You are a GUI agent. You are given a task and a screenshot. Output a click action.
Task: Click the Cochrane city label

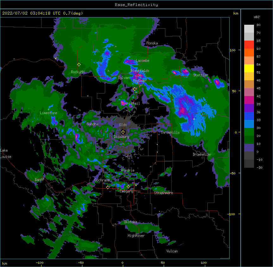point(102,180)
